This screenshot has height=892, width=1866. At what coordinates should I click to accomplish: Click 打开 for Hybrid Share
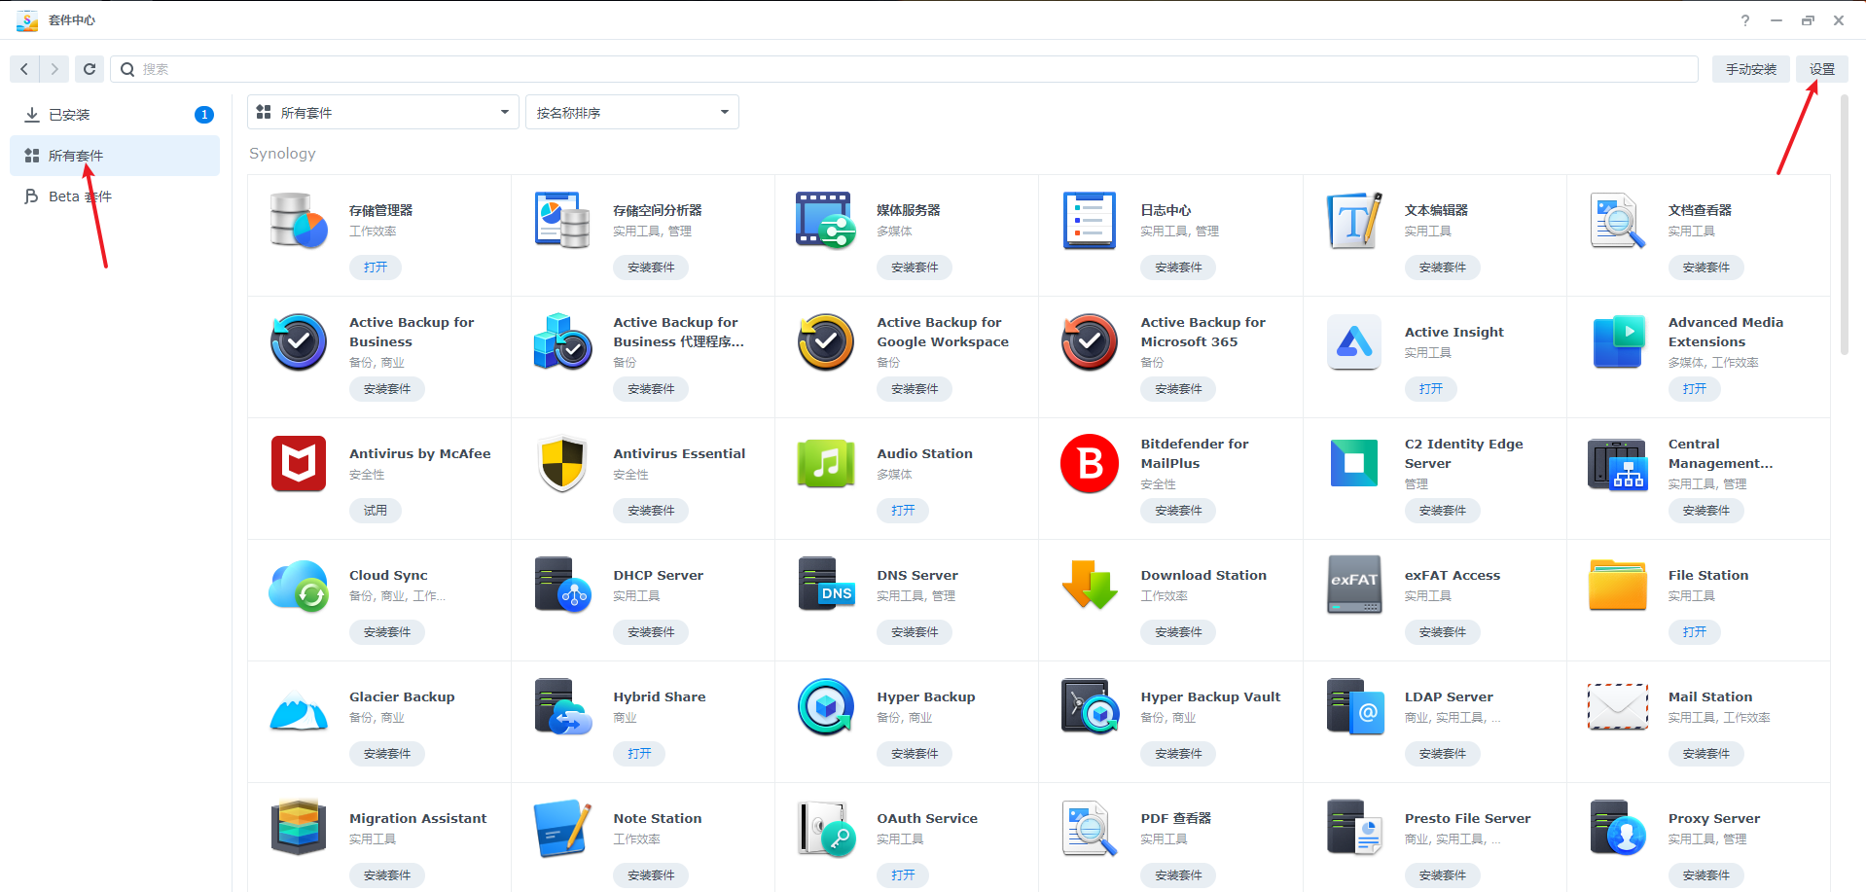coord(639,754)
